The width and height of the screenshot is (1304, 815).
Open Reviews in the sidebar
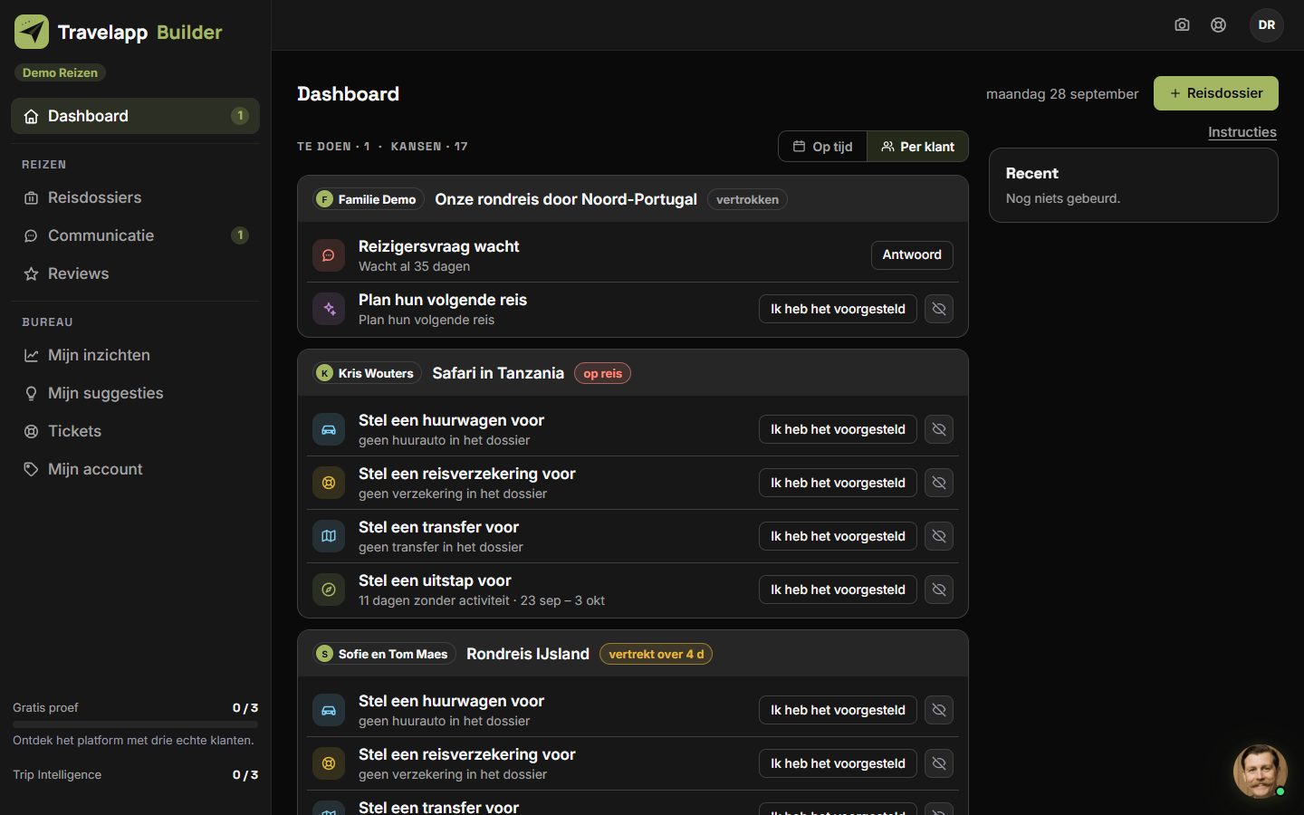pos(135,273)
